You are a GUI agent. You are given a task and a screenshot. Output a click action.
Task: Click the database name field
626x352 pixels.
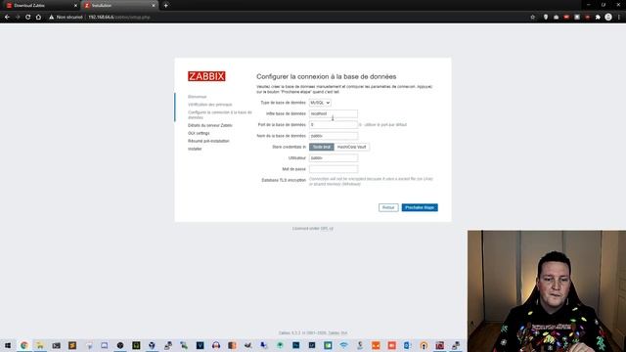(x=334, y=136)
